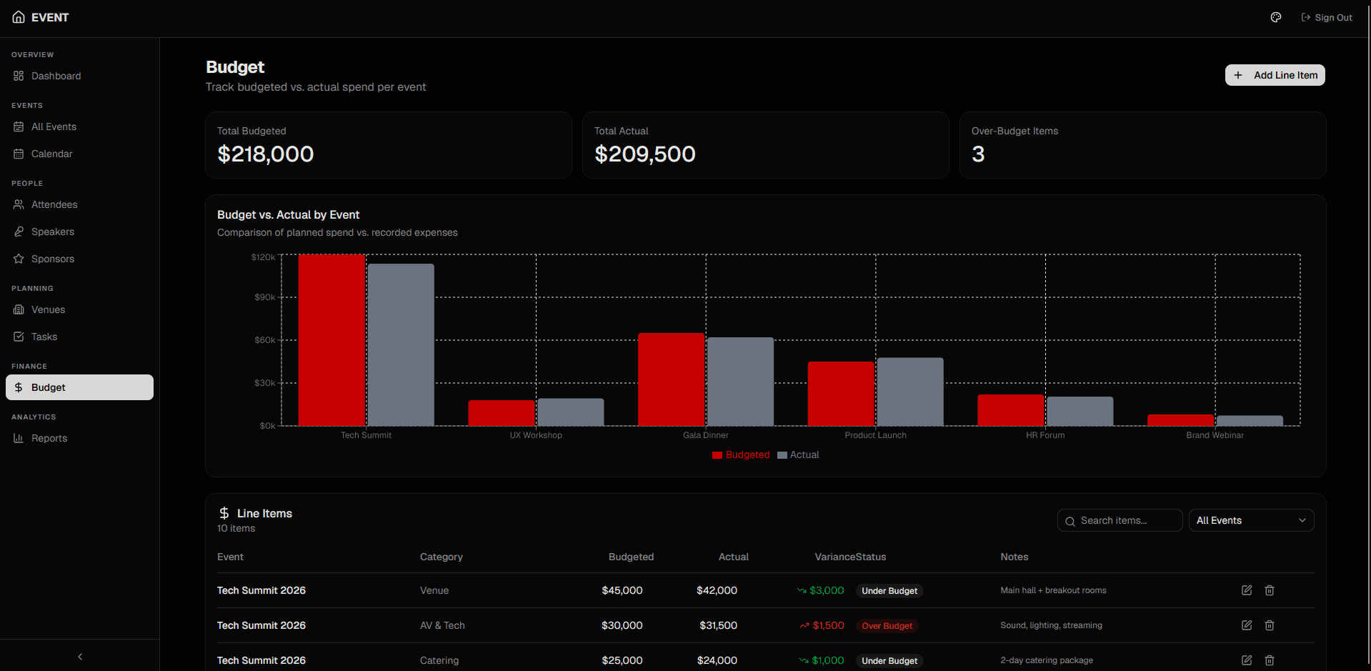Click the Category column header
Screen dimensions: 1371x671
click(442, 557)
